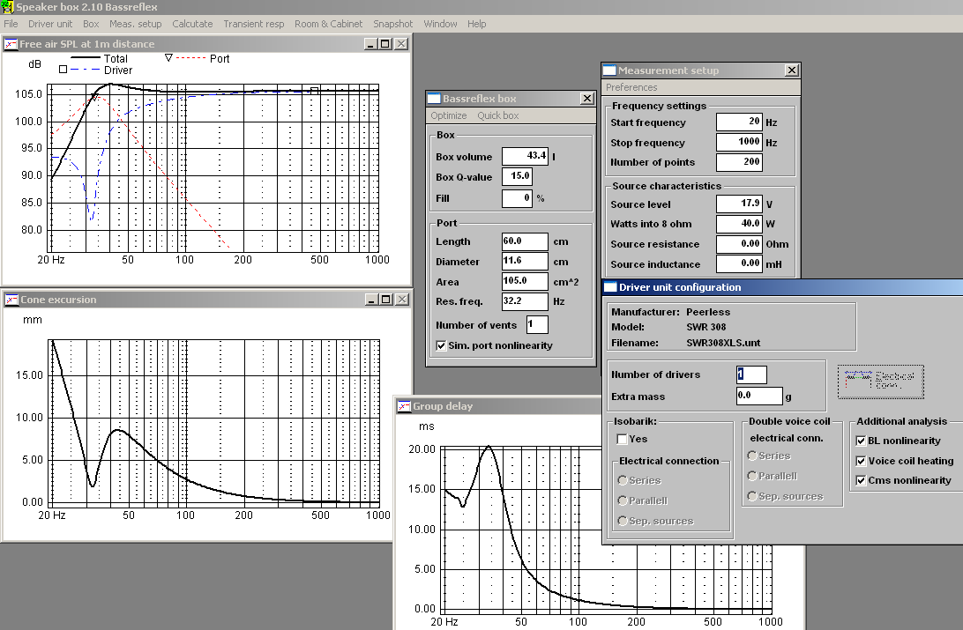Image resolution: width=963 pixels, height=630 pixels.
Task: Open the Transient resp menu
Action: tap(253, 24)
